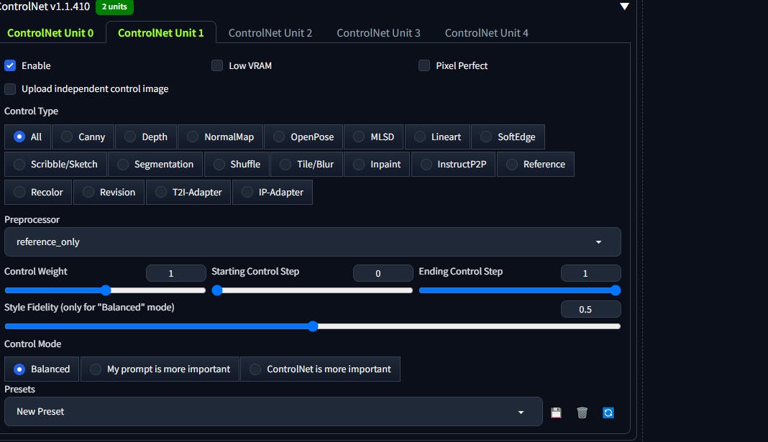The height and width of the screenshot is (442, 768).
Task: Enable the Low VRAM checkbox
Action: [x=217, y=65]
